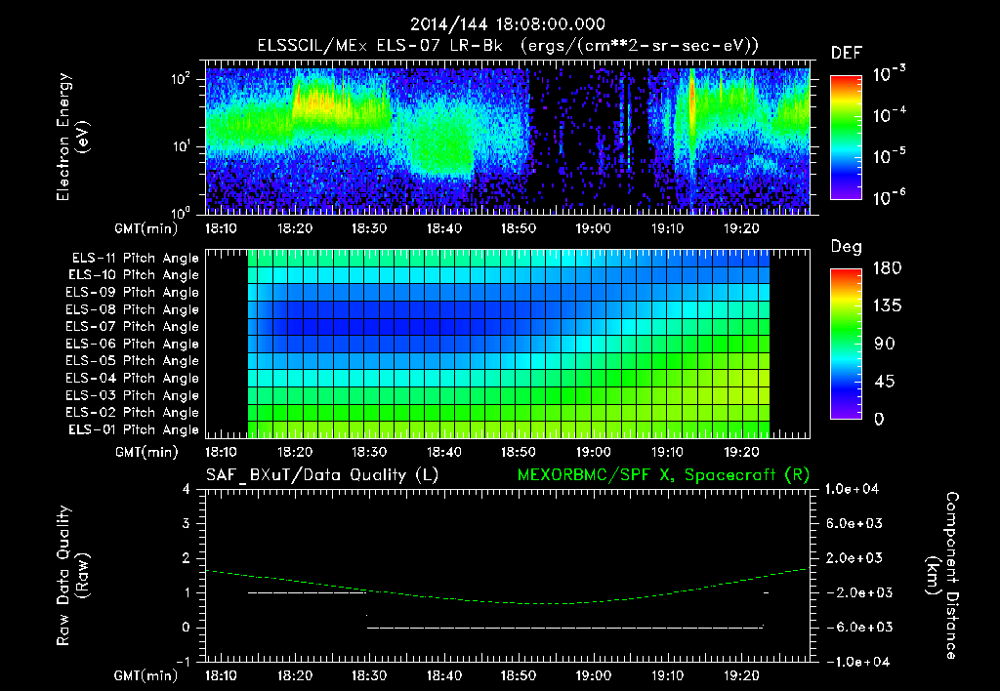The image size is (1000, 691).
Task: Click the GMT(min) label under bottom panel
Action: pyautogui.click(x=146, y=675)
